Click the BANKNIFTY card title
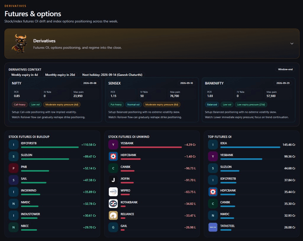 click(214, 83)
